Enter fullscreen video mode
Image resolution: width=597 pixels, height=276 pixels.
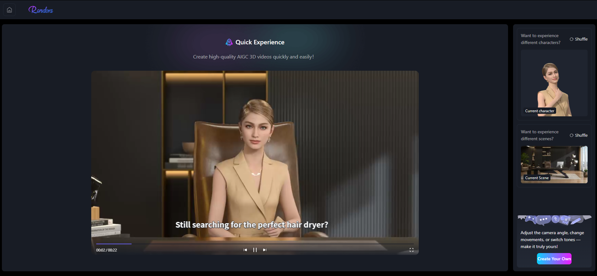click(412, 250)
